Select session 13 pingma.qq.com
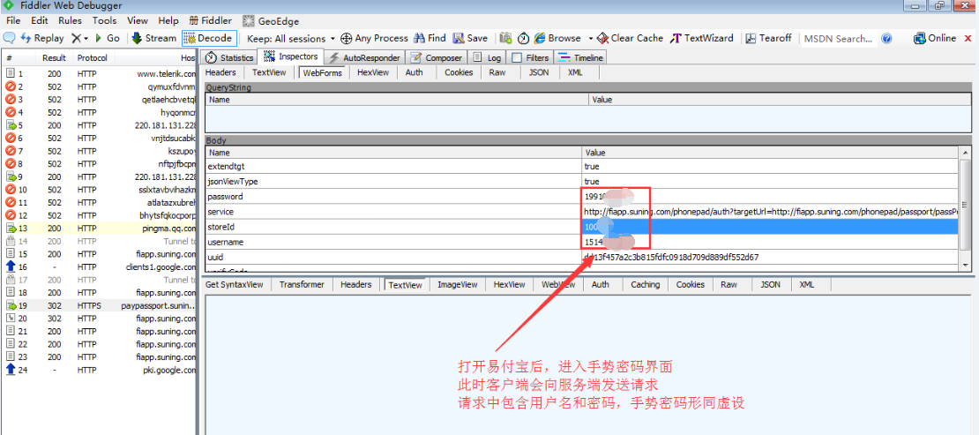979x435 pixels. (x=100, y=229)
